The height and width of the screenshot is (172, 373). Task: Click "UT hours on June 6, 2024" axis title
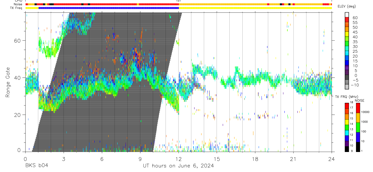179,166
